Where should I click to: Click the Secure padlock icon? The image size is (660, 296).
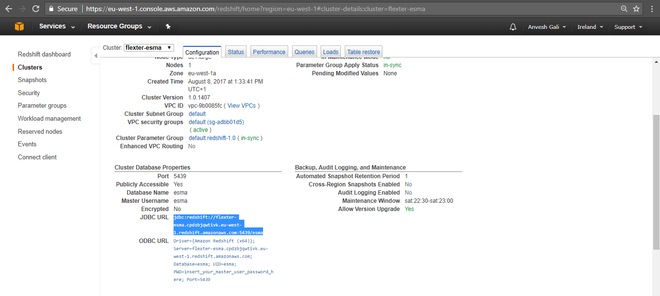tap(52, 9)
